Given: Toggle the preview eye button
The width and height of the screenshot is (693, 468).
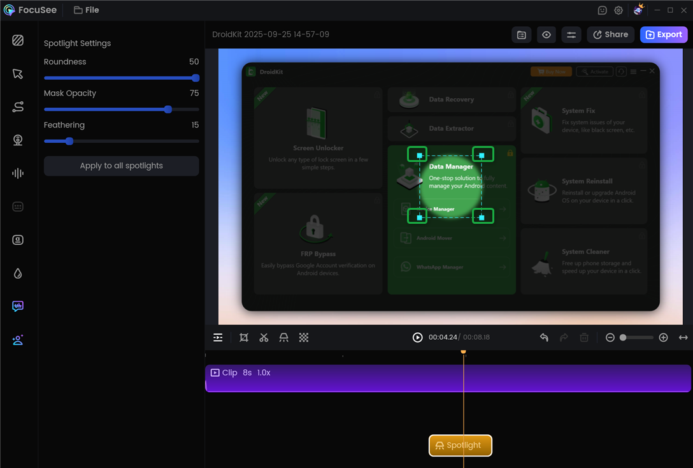Looking at the screenshot, I should pos(547,35).
